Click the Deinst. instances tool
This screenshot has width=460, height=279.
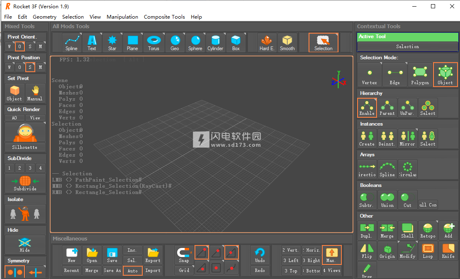coord(387,138)
